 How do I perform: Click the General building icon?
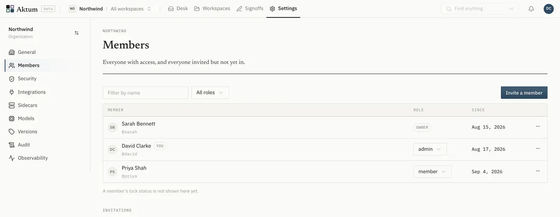12,52
